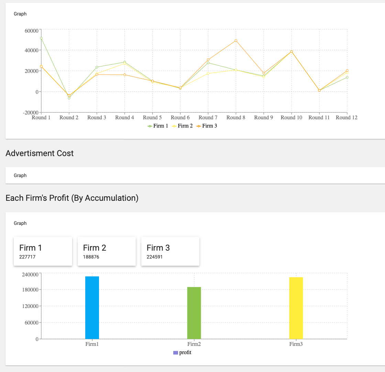This screenshot has width=385, height=372.
Task: Click Firm 1's green point at Round 12
Action: click(347, 77)
